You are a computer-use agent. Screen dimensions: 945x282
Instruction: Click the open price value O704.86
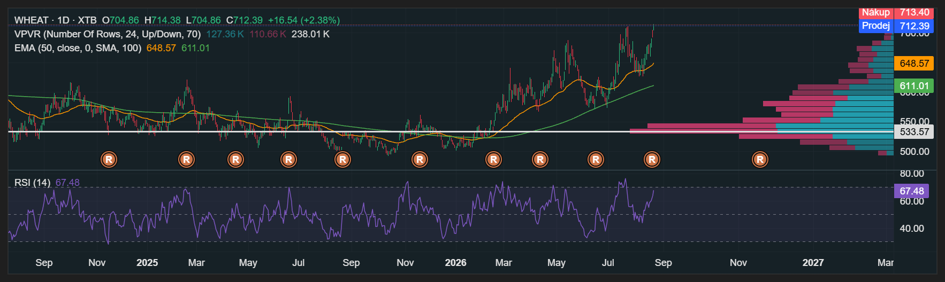point(120,20)
